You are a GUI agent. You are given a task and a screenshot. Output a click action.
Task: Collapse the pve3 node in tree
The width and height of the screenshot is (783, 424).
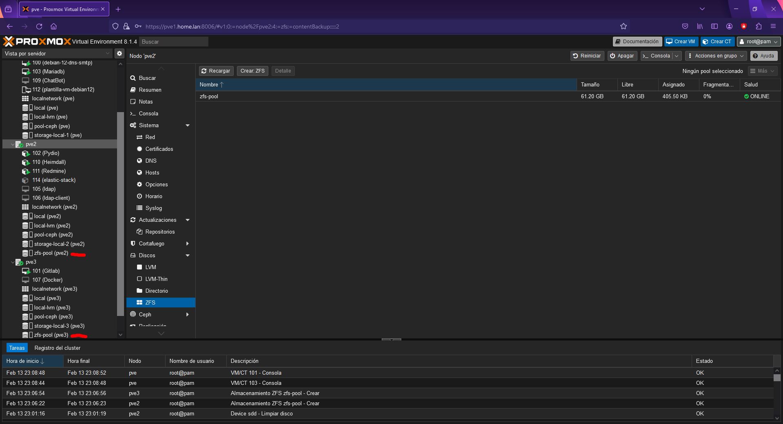click(13, 262)
